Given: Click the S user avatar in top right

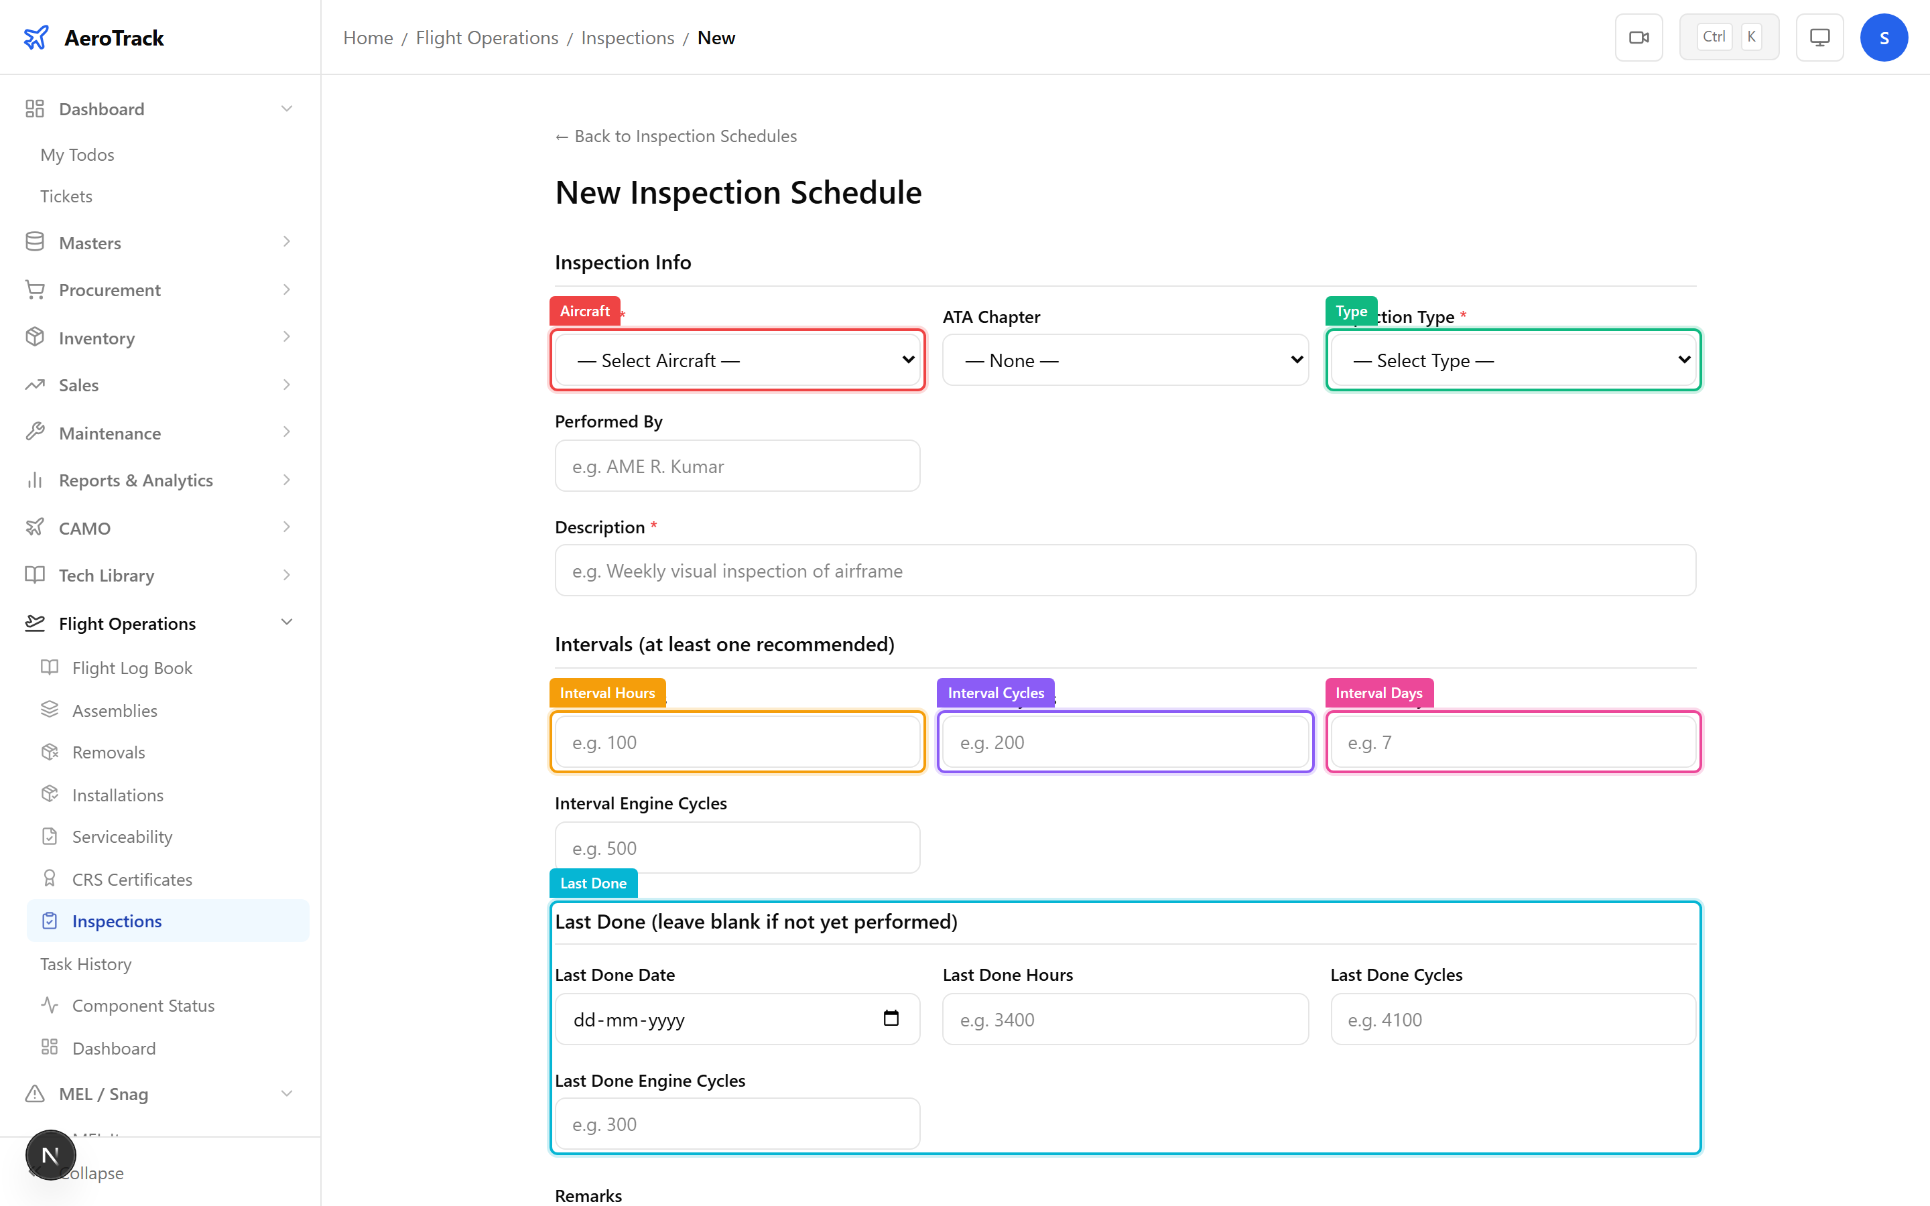Looking at the screenshot, I should pos(1884,37).
